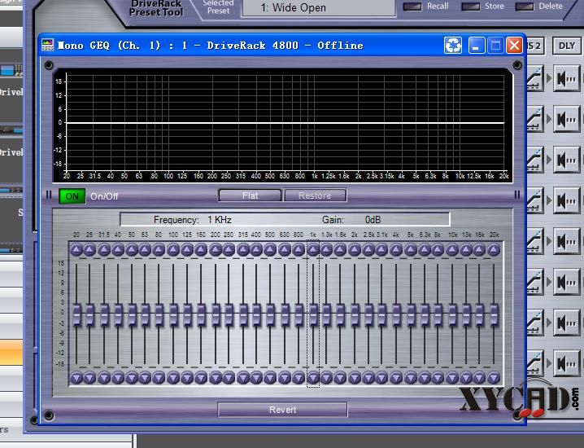Toggle the green ON button for GEQ

72,196
